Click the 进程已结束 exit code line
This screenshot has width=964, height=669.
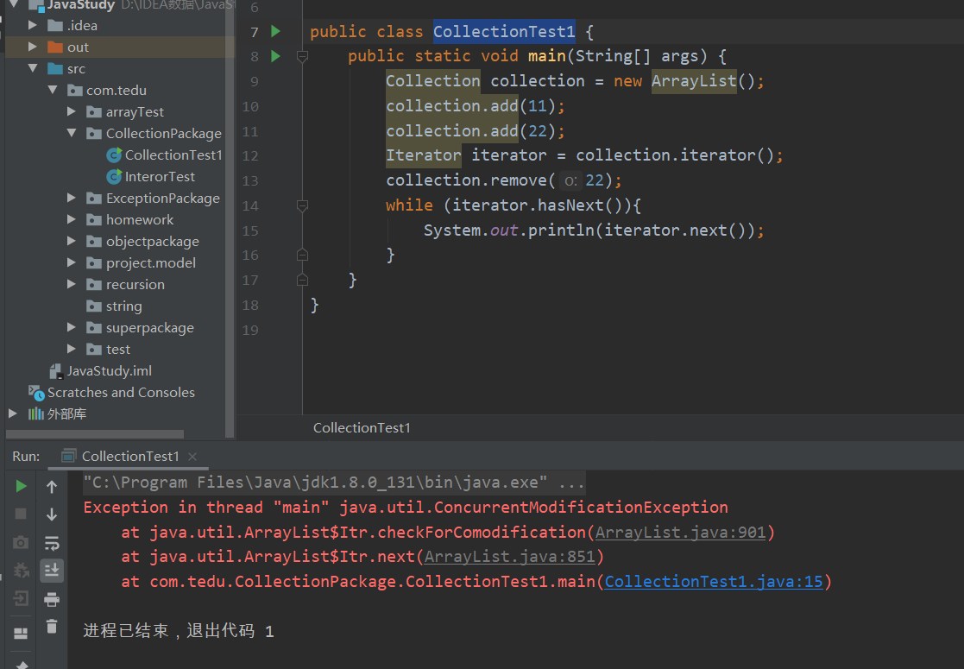click(179, 631)
